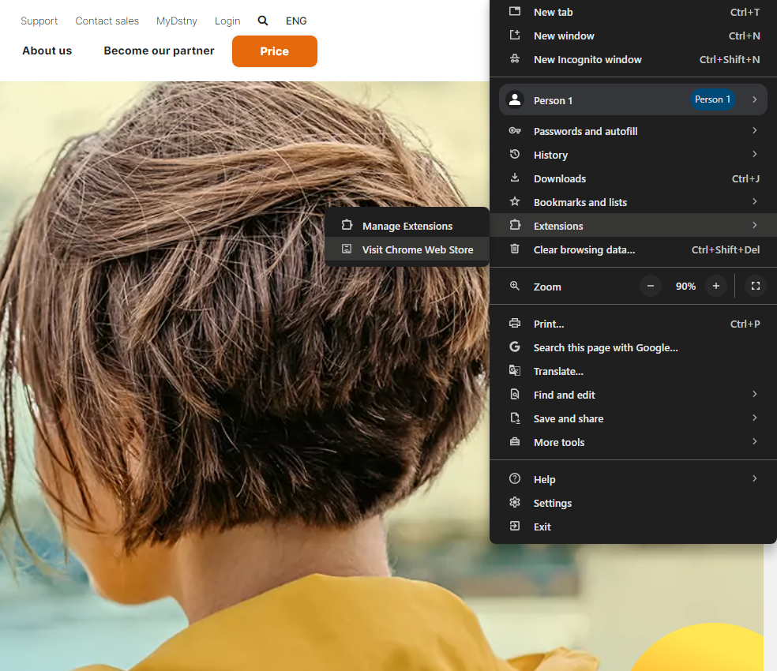The width and height of the screenshot is (777, 671).
Task: Click the Google G icon
Action: point(515,347)
